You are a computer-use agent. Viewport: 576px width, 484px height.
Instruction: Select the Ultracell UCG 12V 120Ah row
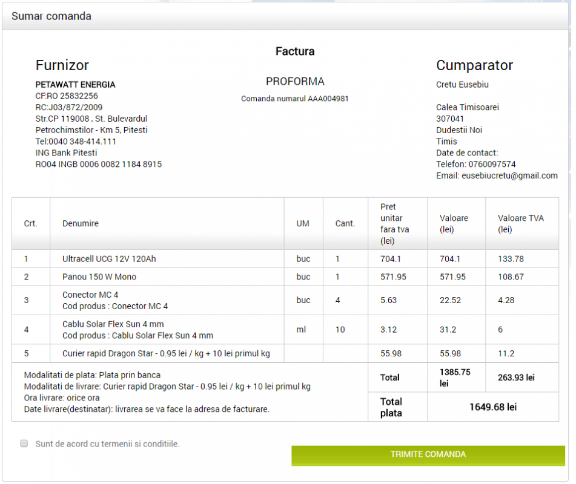109,259
